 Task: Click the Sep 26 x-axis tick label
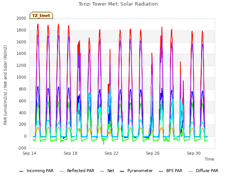coord(153,153)
